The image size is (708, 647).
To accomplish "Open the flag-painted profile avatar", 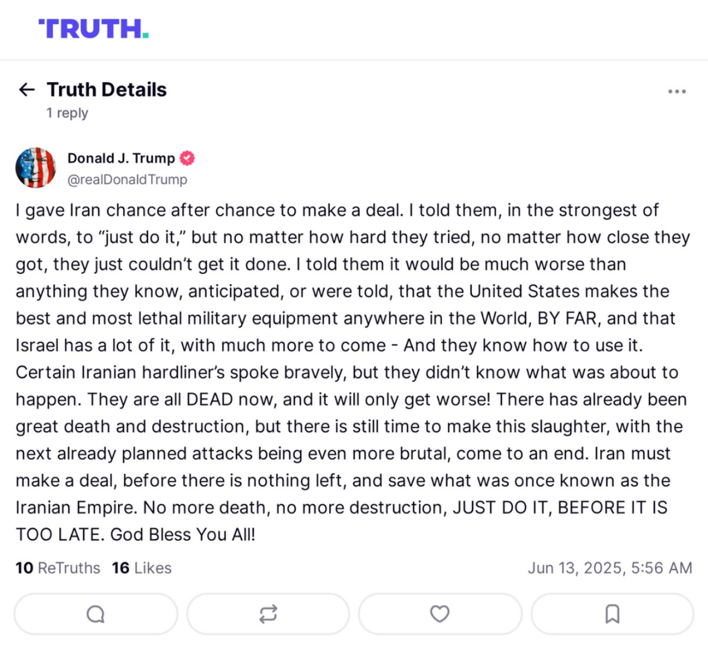I will [x=35, y=168].
